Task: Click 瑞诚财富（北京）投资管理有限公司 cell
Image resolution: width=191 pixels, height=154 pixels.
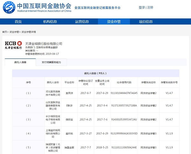Action: (53, 148)
